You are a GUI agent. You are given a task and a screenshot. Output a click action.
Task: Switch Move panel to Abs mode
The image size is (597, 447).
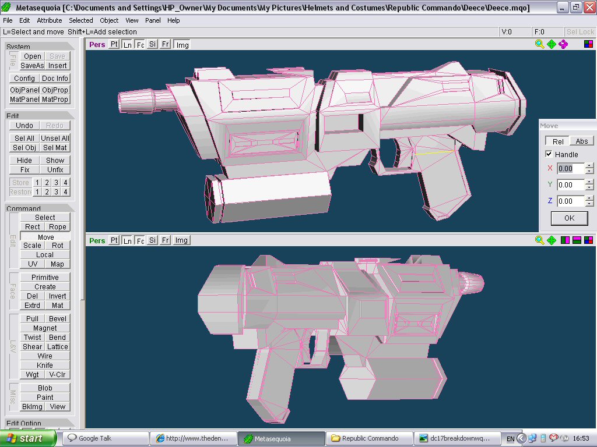[x=581, y=141]
